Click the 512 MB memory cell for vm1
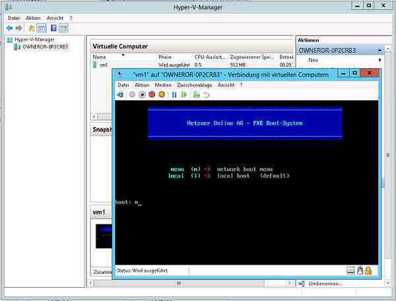 click(238, 65)
